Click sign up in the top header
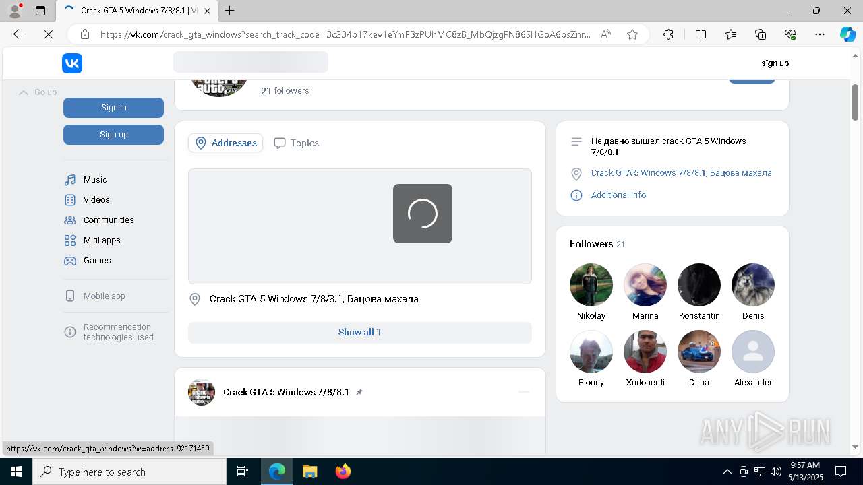Image resolution: width=863 pixels, height=485 pixels. pos(775,63)
